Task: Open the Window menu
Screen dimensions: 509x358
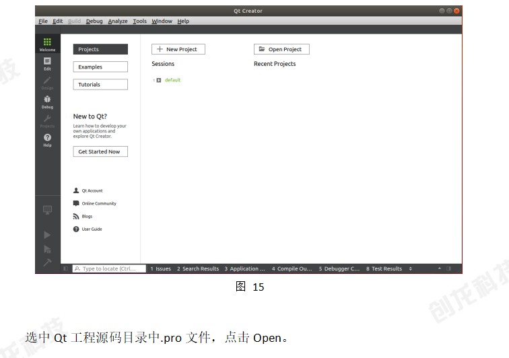Action: click(x=162, y=21)
